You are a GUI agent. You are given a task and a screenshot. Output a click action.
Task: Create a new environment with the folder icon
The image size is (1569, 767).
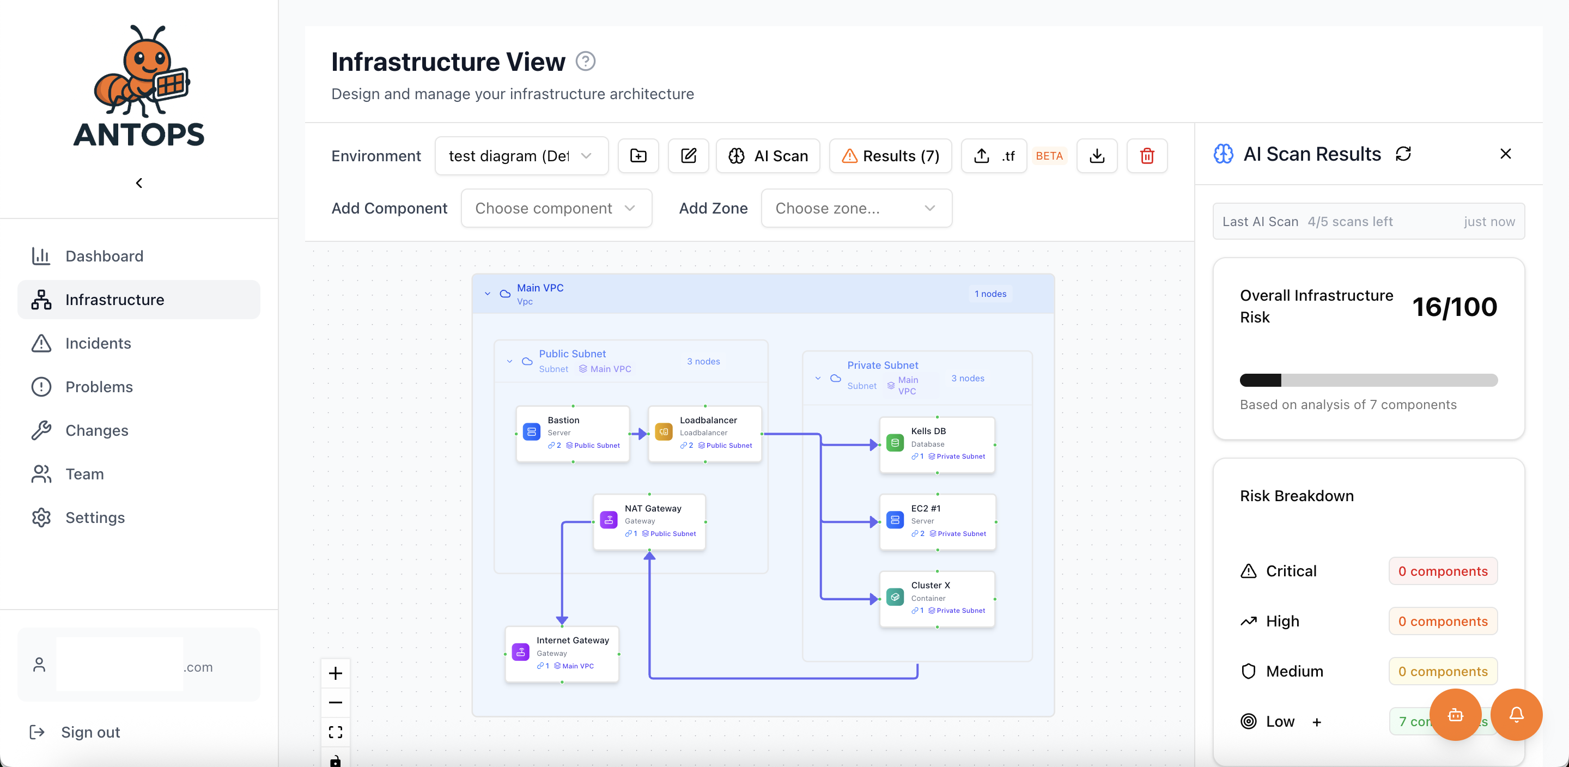(638, 156)
